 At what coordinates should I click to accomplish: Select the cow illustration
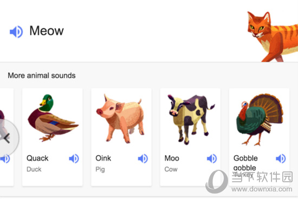click(191, 119)
